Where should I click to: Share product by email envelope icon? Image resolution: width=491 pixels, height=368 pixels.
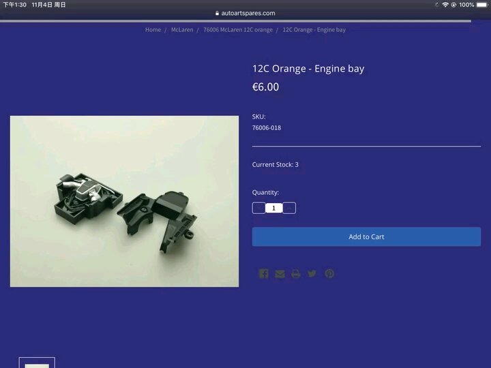(x=280, y=274)
